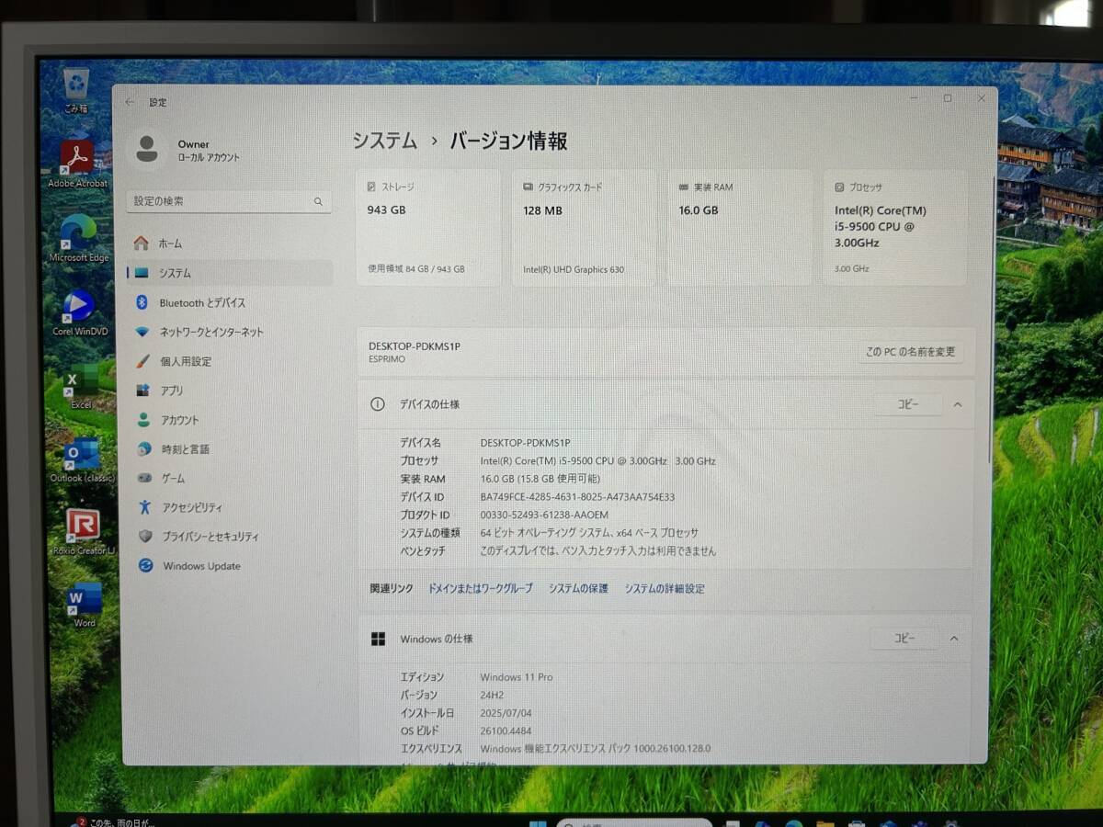Click the Storage 943 GB card
This screenshot has width=1103, height=827.
click(428, 227)
